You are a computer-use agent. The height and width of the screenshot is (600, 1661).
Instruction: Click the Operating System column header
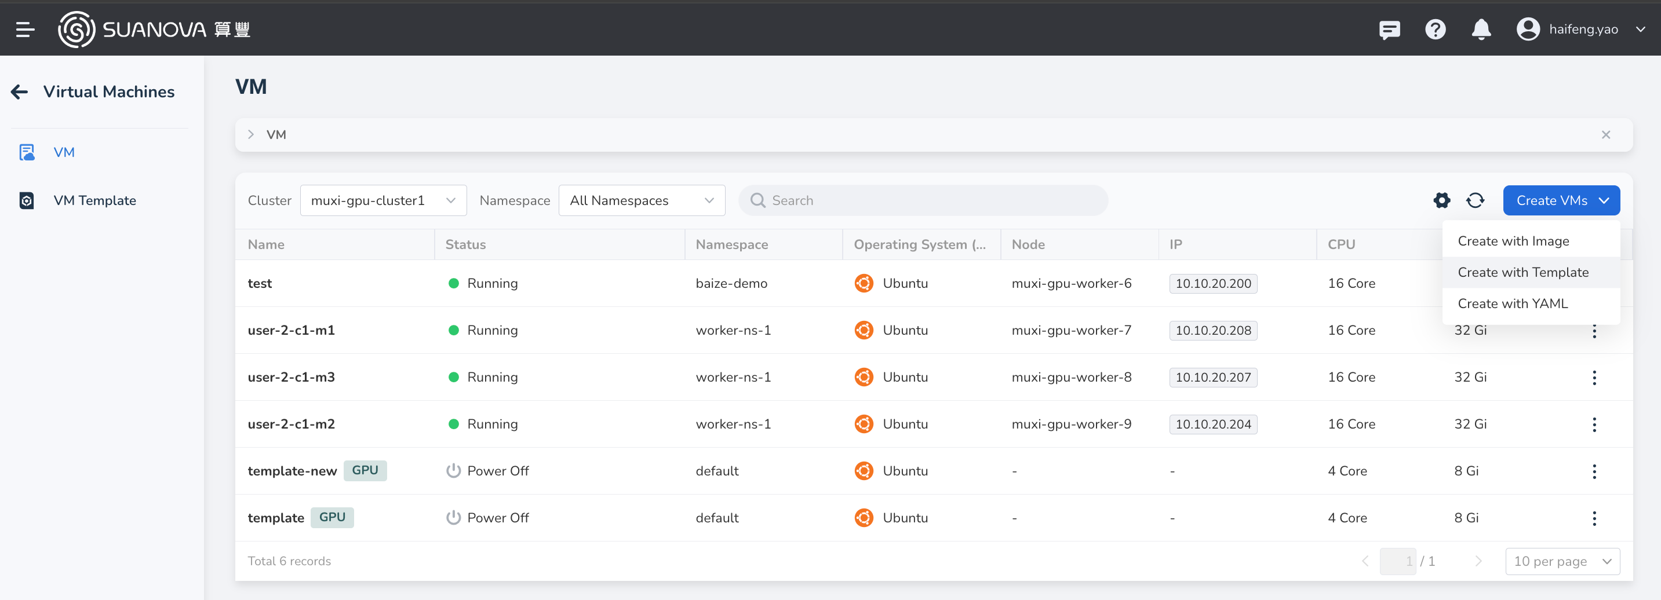point(920,245)
